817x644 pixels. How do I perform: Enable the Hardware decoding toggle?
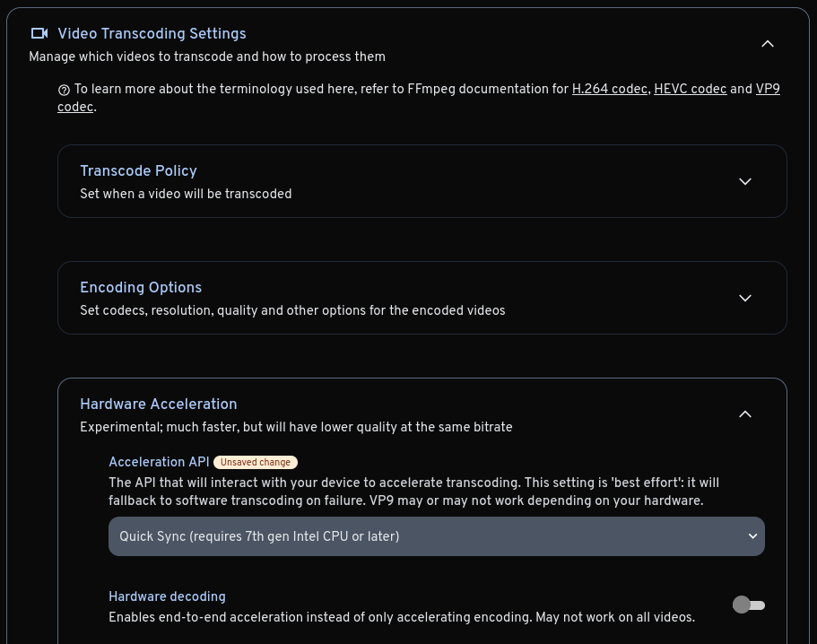click(749, 605)
